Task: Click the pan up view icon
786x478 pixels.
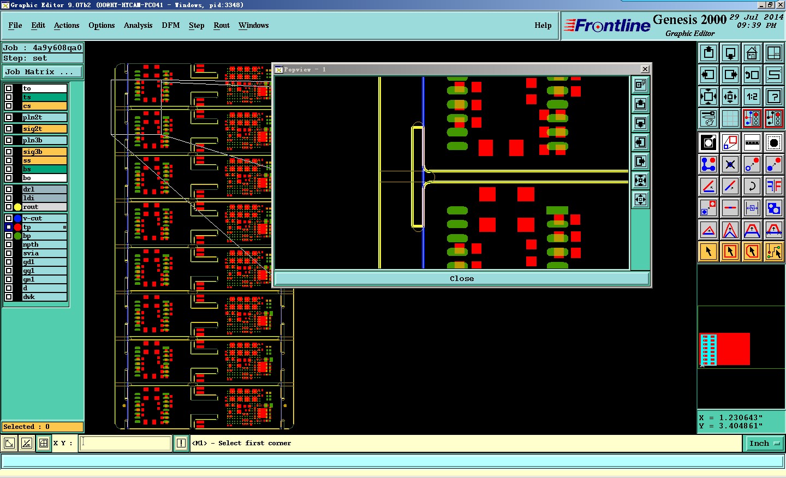Action: (708, 53)
